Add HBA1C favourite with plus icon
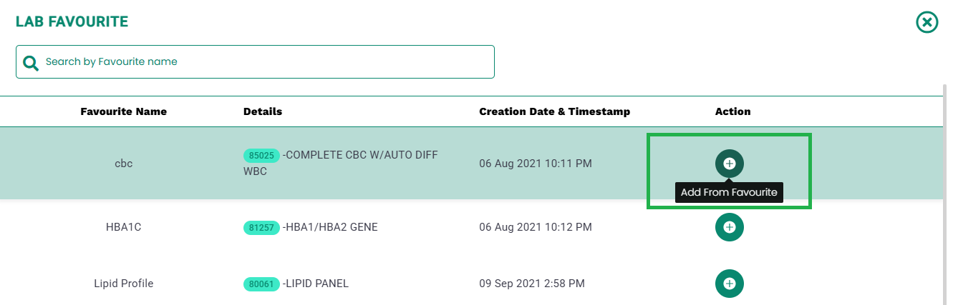Viewport: 953px width, 305px height. 729,227
